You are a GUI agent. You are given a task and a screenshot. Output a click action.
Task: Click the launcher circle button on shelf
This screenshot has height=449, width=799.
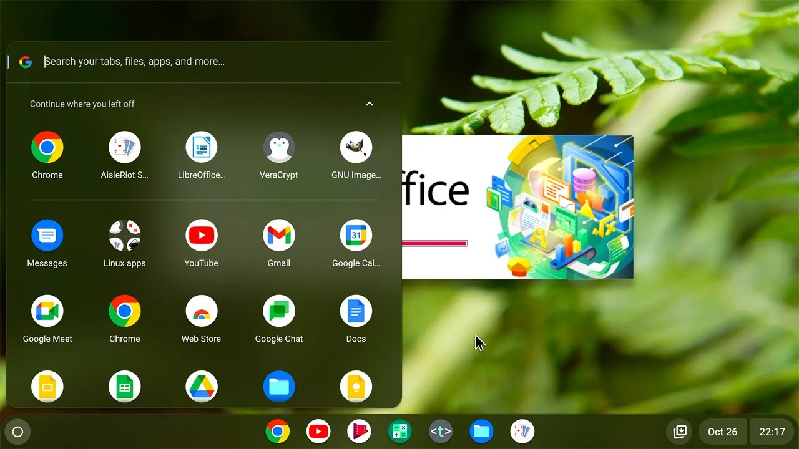(x=17, y=432)
